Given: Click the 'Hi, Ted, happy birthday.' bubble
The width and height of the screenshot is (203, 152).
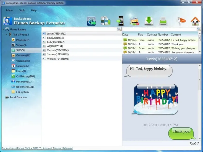Looking at the screenshot, I should click(x=148, y=71).
